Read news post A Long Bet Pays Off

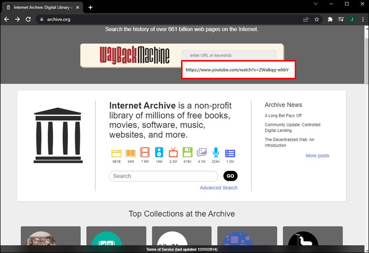tap(283, 116)
